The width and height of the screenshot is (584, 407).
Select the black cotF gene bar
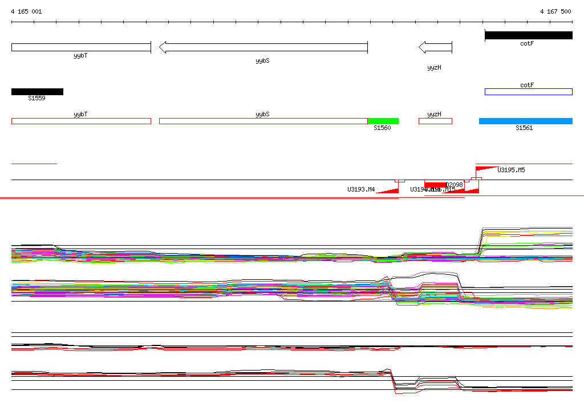[x=528, y=35]
